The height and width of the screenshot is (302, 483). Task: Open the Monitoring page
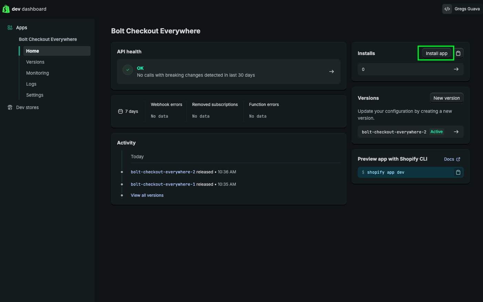coord(38,73)
